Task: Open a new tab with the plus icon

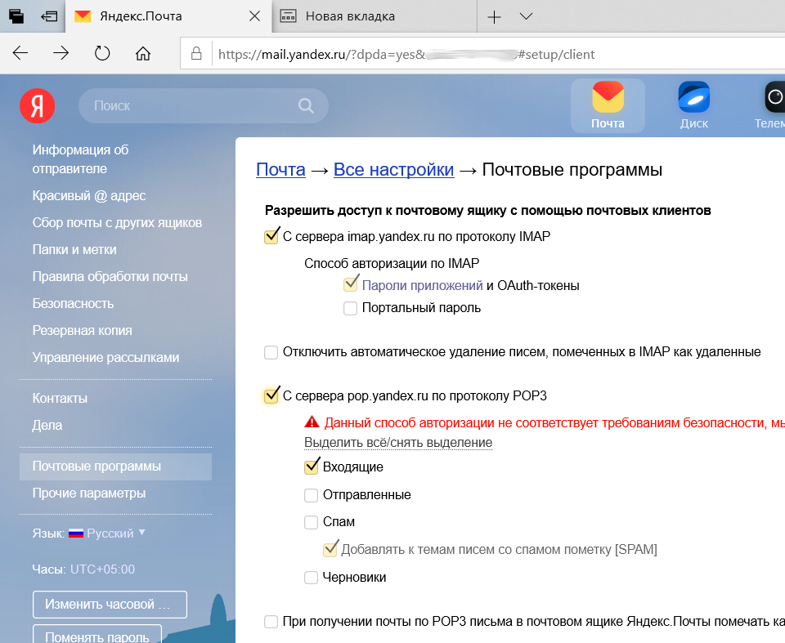Action: (x=494, y=17)
